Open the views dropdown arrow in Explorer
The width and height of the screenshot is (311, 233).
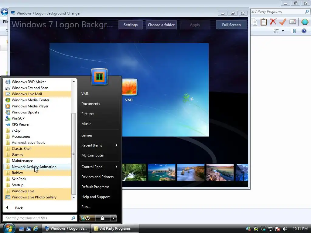283,31
